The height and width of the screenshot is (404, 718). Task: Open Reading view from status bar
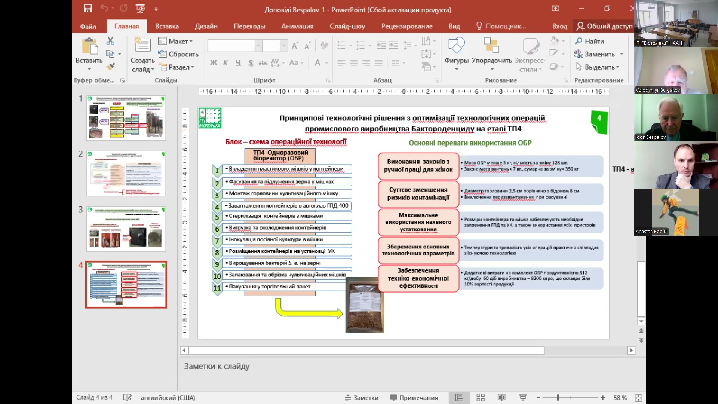pos(501,398)
